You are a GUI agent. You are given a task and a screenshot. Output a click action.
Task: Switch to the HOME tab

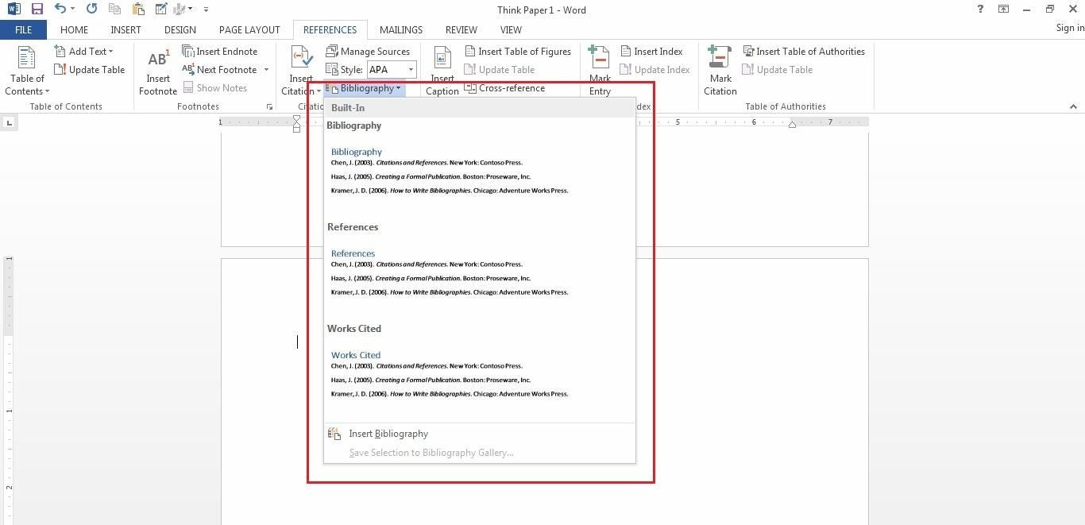coord(74,29)
